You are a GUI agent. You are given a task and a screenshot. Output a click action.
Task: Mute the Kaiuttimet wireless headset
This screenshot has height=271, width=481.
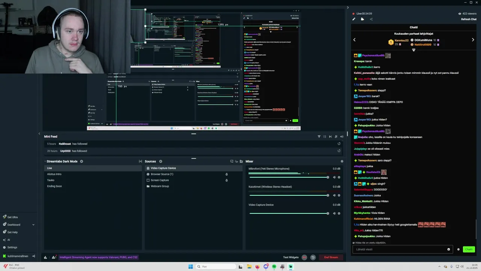pyautogui.click(x=334, y=195)
